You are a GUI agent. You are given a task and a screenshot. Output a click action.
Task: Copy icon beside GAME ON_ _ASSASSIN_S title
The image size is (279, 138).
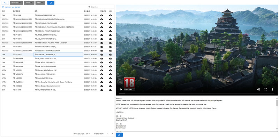click(36, 55)
